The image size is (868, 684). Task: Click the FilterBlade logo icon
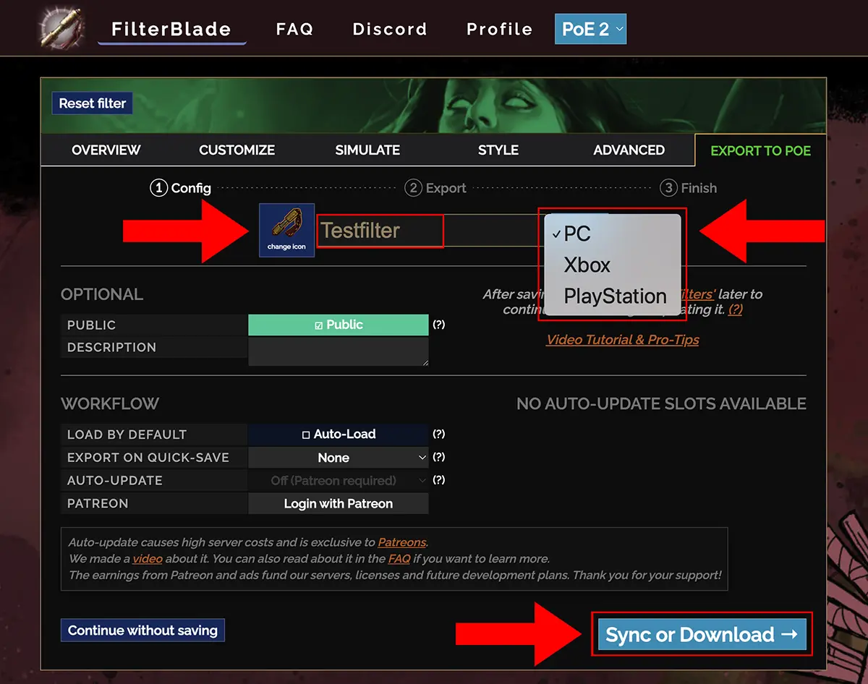pos(61,28)
